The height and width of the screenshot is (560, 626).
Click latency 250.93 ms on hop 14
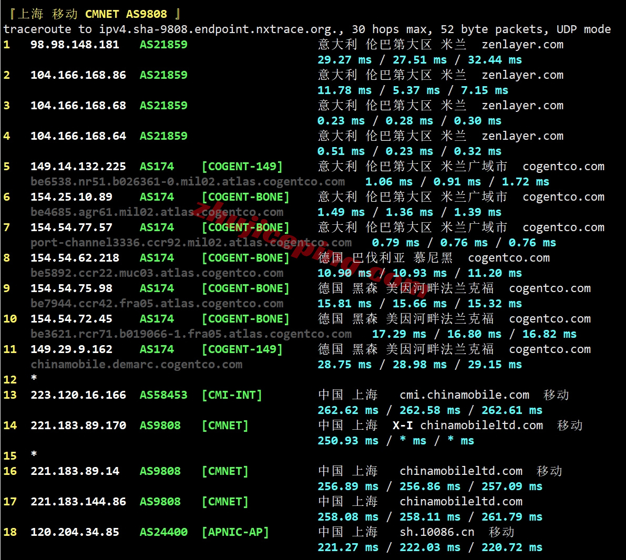(348, 441)
